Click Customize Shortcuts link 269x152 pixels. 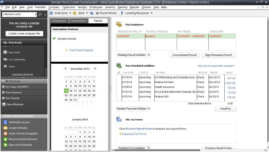click(x=22, y=74)
